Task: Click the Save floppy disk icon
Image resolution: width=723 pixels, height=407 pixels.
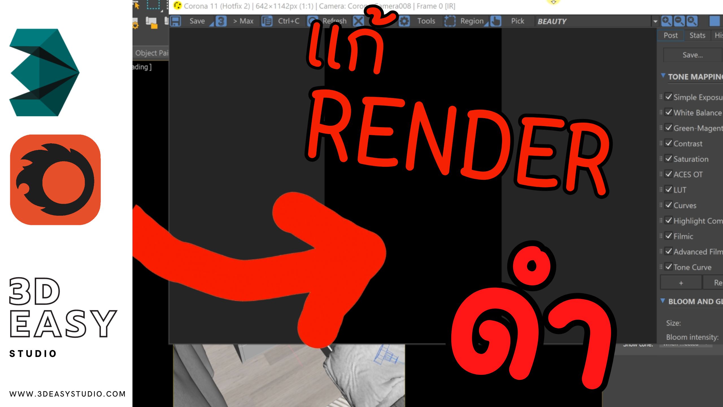Action: [175, 21]
